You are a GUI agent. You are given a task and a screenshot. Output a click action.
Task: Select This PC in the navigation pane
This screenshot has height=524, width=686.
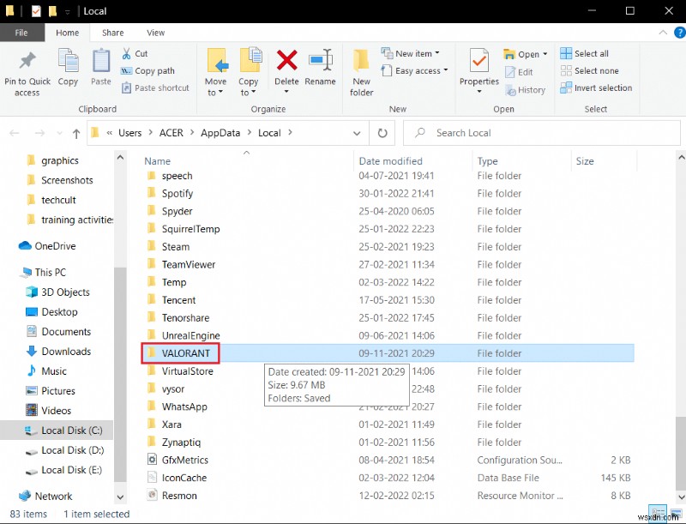(x=44, y=272)
